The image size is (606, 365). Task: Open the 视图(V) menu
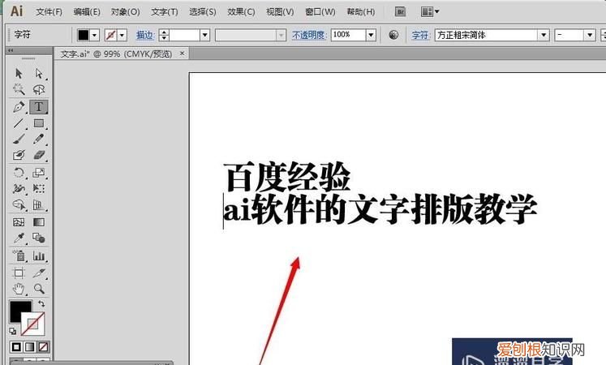point(280,12)
